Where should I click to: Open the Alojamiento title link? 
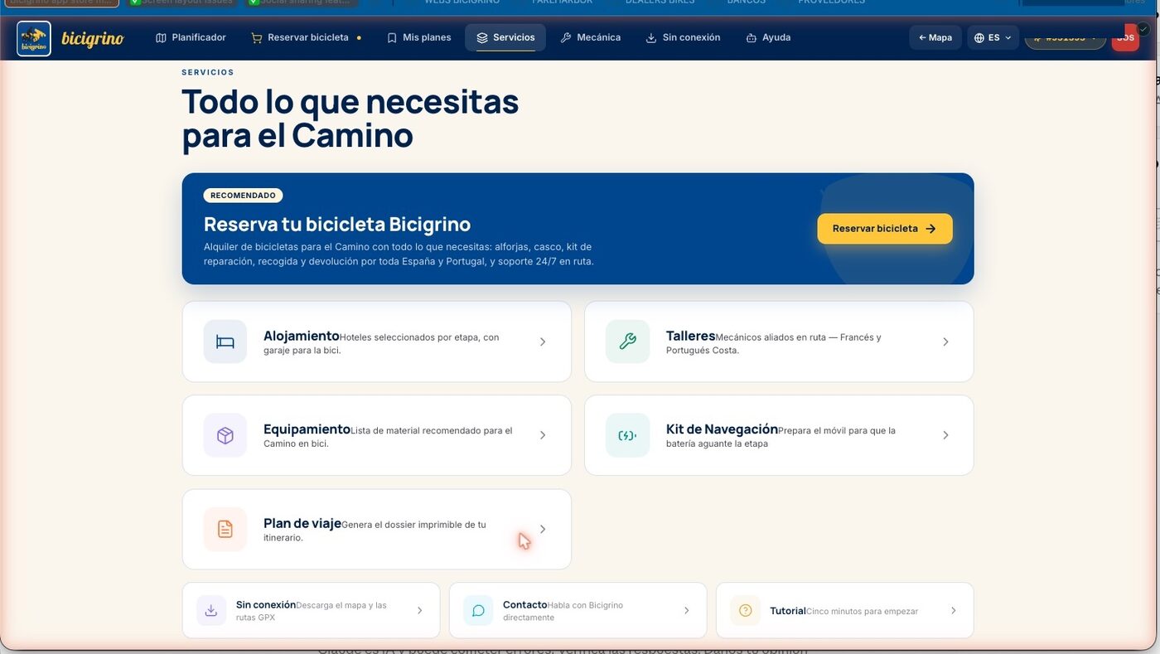[302, 336]
